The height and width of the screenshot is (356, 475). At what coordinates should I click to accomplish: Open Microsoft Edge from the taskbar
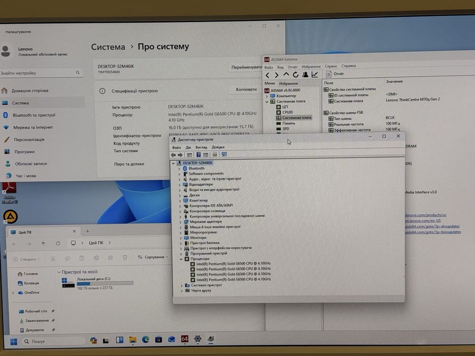[x=146, y=340]
